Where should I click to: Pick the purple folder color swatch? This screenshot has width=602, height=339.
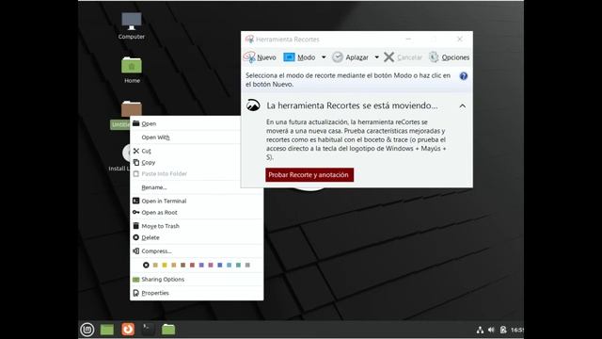pos(201,265)
